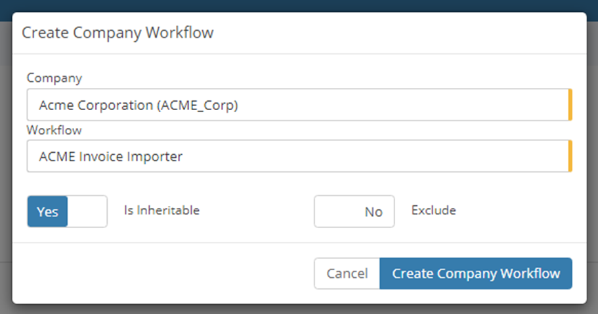
Task: Open the Company dropdown field
Action: click(299, 105)
